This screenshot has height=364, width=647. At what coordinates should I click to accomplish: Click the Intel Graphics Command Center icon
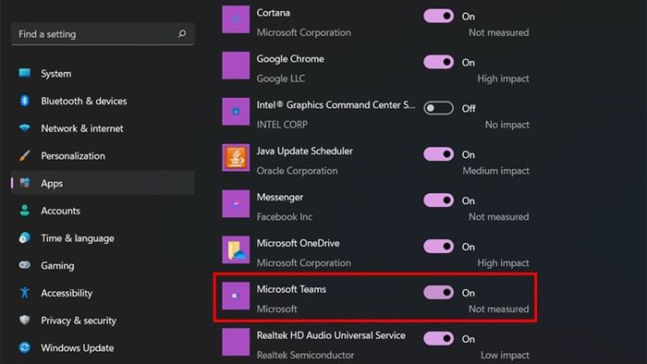click(236, 111)
